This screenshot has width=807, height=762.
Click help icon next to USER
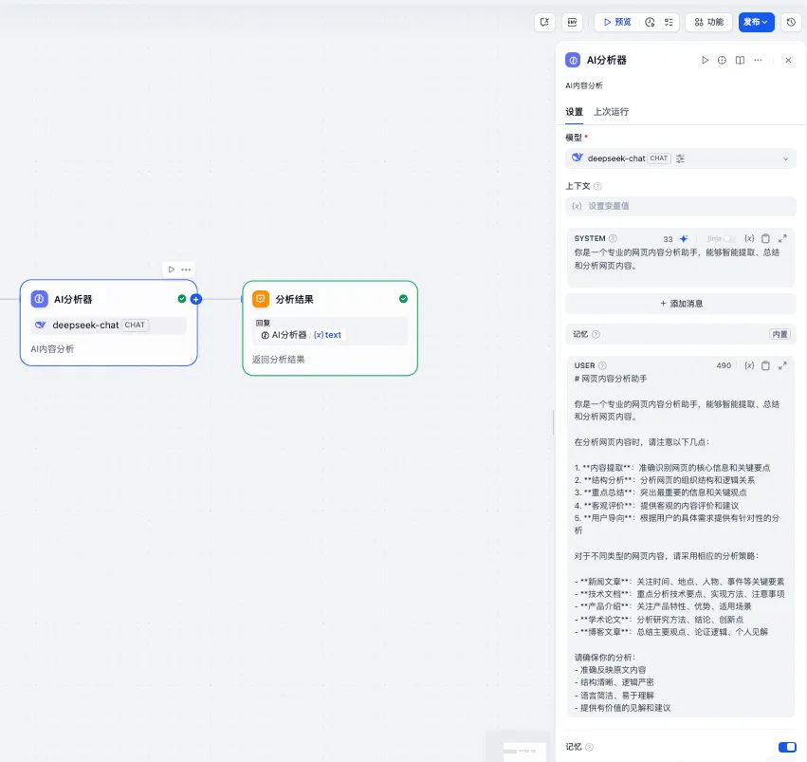[x=602, y=365]
